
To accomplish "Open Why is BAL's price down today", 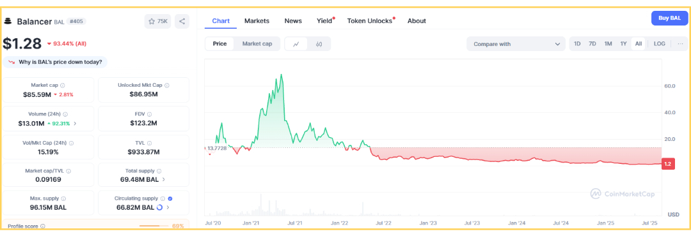I will click(x=55, y=62).
